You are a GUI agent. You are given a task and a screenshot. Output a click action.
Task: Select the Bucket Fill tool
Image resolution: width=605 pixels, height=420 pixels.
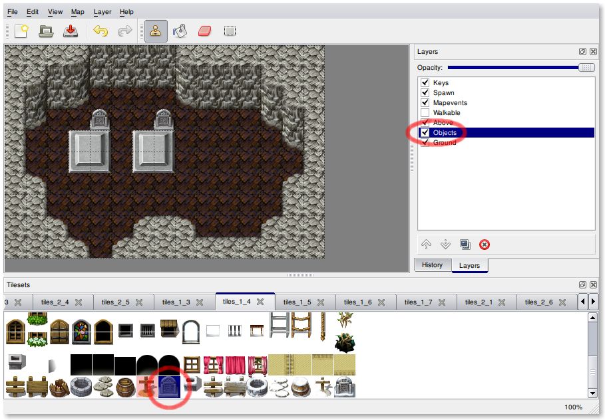(180, 31)
